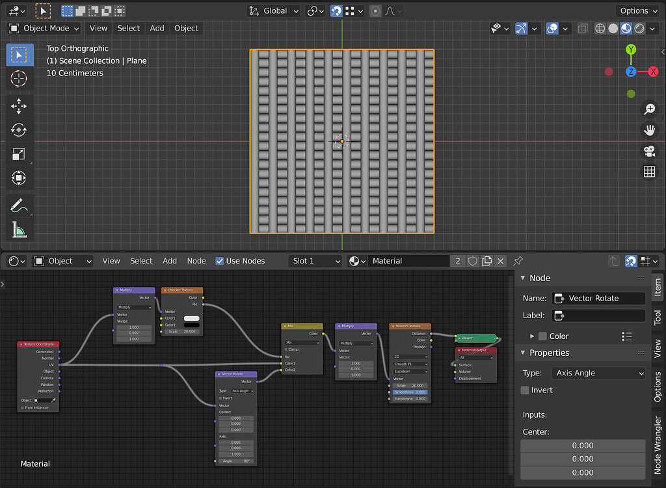Activate the combined Transform tool

coord(19,178)
